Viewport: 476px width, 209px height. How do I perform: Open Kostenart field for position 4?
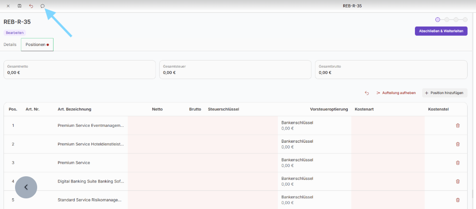point(387,181)
